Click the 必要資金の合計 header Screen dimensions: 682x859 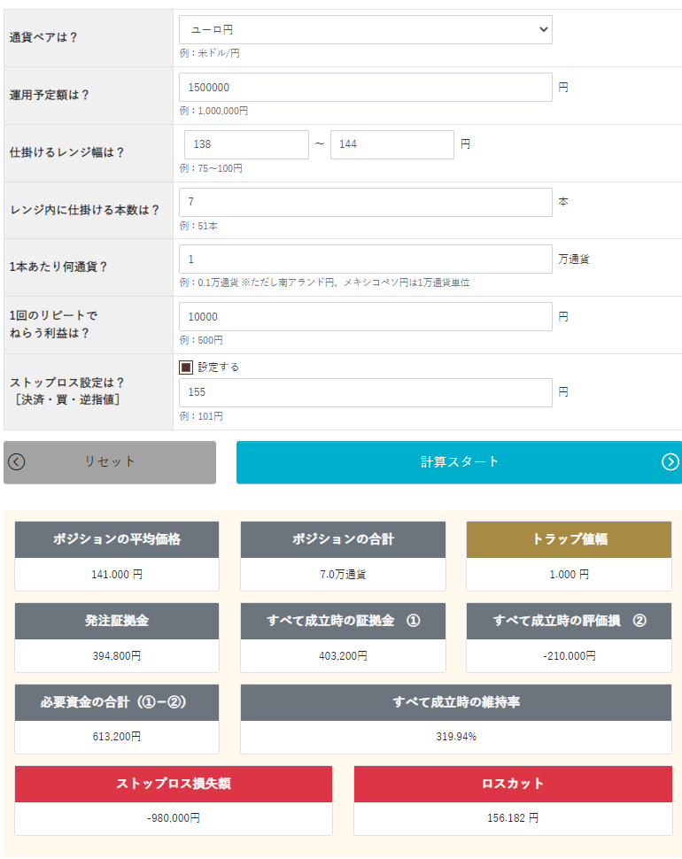(x=117, y=702)
